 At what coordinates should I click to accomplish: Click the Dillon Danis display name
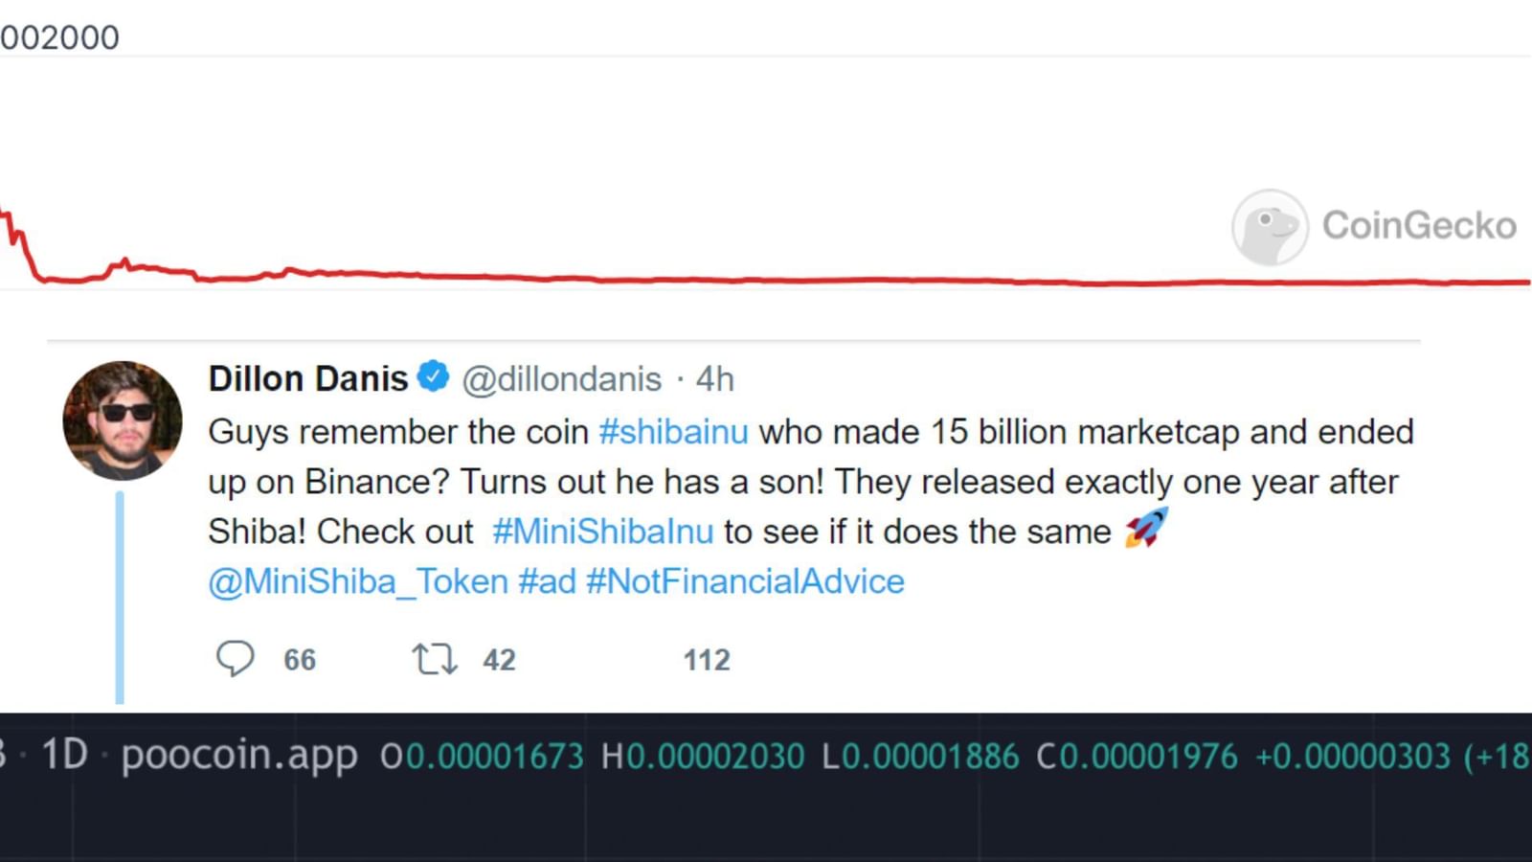point(308,378)
